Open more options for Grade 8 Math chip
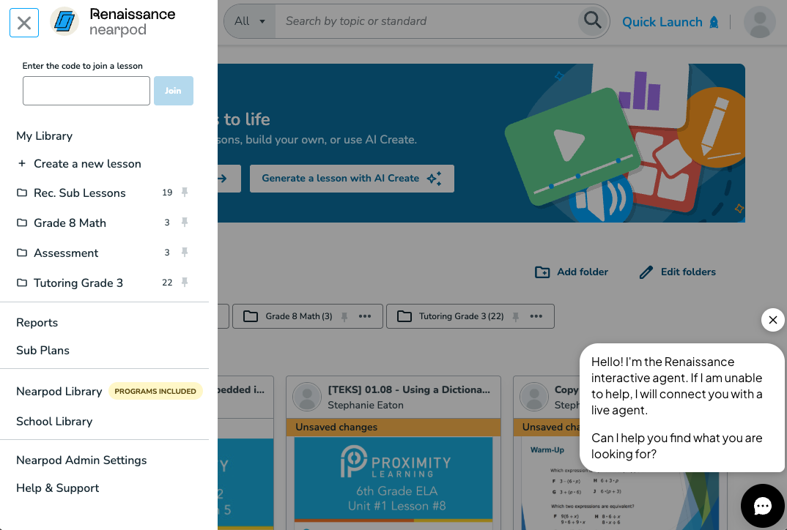 (365, 316)
